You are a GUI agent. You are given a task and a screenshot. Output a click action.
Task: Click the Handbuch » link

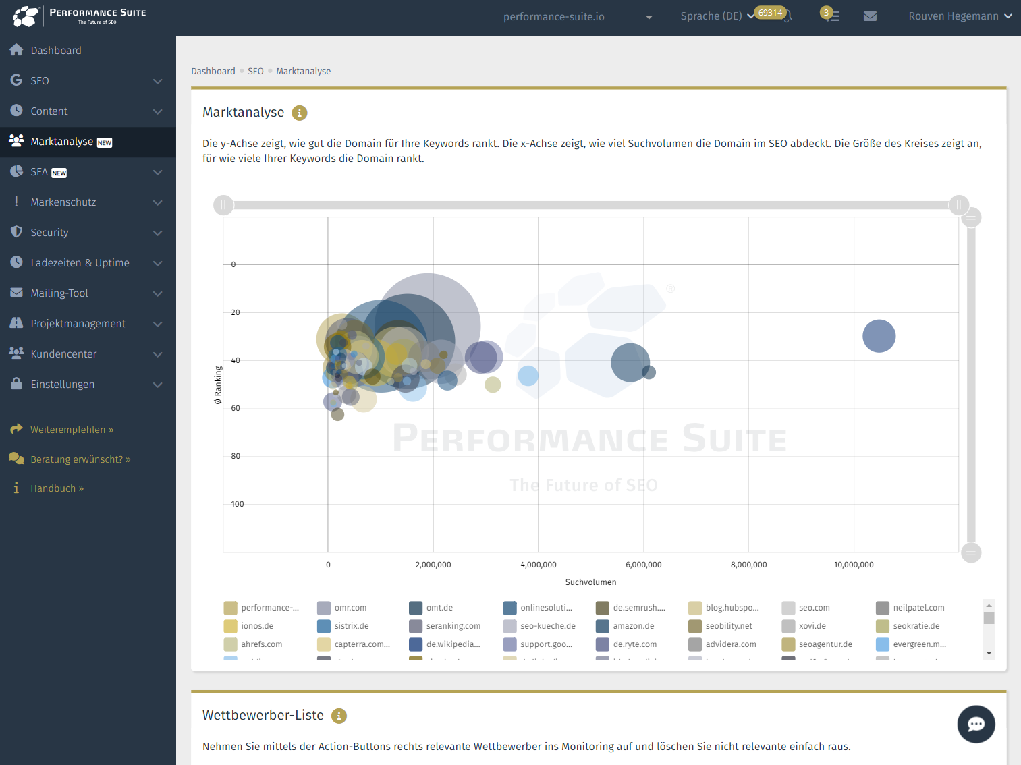coord(57,488)
